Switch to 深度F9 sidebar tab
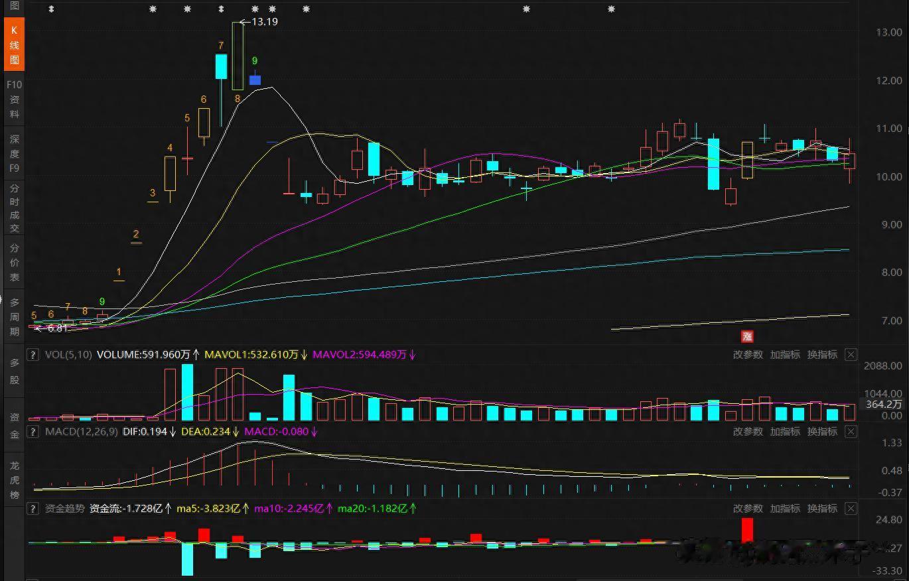The width and height of the screenshot is (909, 581). point(14,154)
